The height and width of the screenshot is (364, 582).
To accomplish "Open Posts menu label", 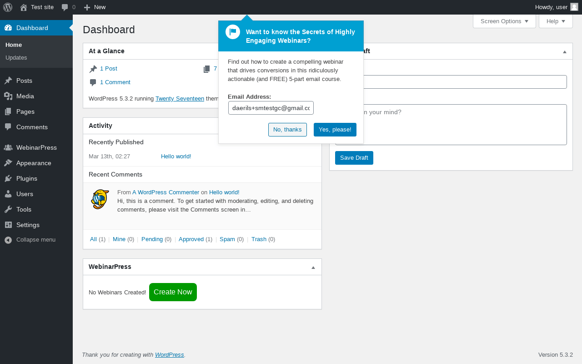I will [x=24, y=81].
